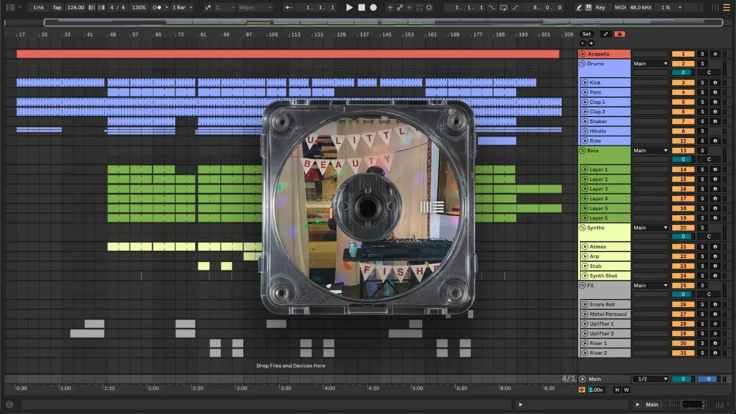Click the Drums group volume slider
This screenshot has height=414, width=736.
tap(683, 73)
